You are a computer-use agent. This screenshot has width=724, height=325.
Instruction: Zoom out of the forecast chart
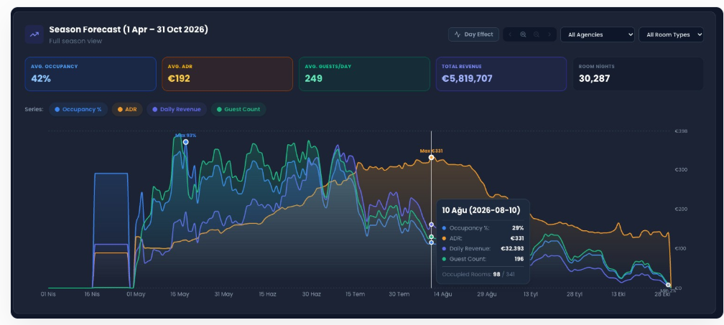tap(536, 34)
